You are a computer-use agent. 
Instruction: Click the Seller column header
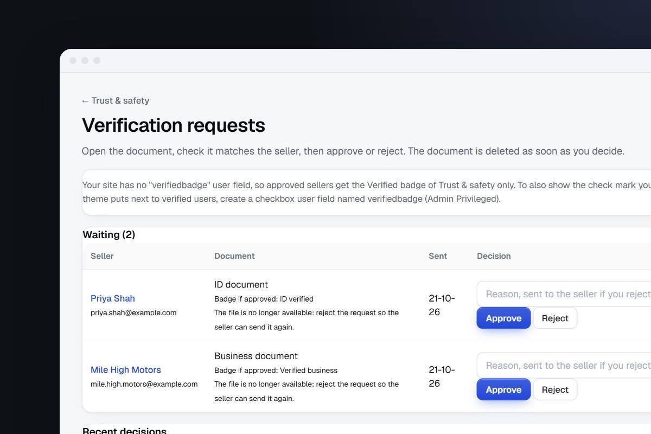102,256
